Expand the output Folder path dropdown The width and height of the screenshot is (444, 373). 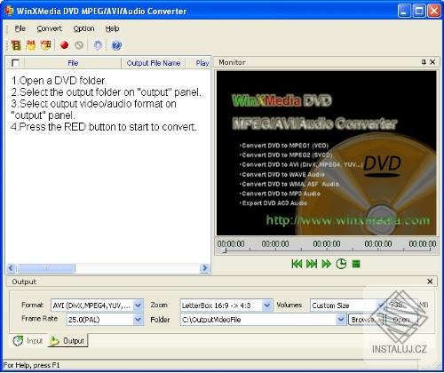click(341, 320)
